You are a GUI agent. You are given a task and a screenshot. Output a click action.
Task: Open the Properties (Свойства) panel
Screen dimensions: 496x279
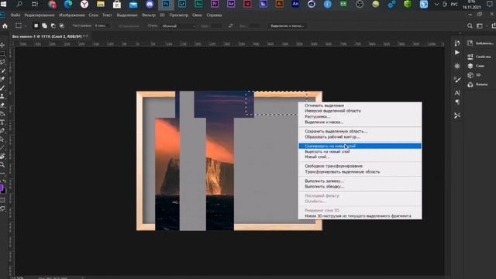pyautogui.click(x=480, y=57)
